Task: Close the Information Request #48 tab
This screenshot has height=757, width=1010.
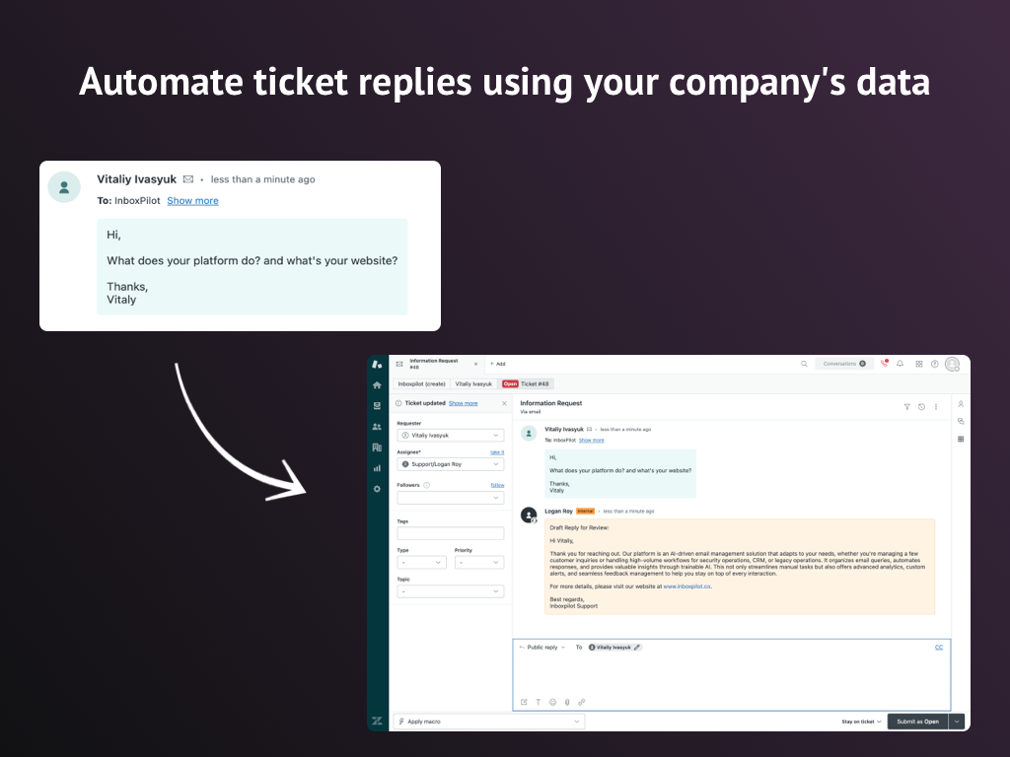Action: point(476,364)
